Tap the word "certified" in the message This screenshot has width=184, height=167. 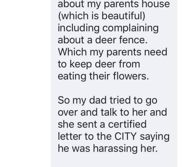click(x=127, y=124)
